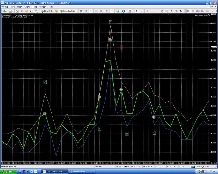
Task: Select the Text tool A icon
Action: click(171, 11)
